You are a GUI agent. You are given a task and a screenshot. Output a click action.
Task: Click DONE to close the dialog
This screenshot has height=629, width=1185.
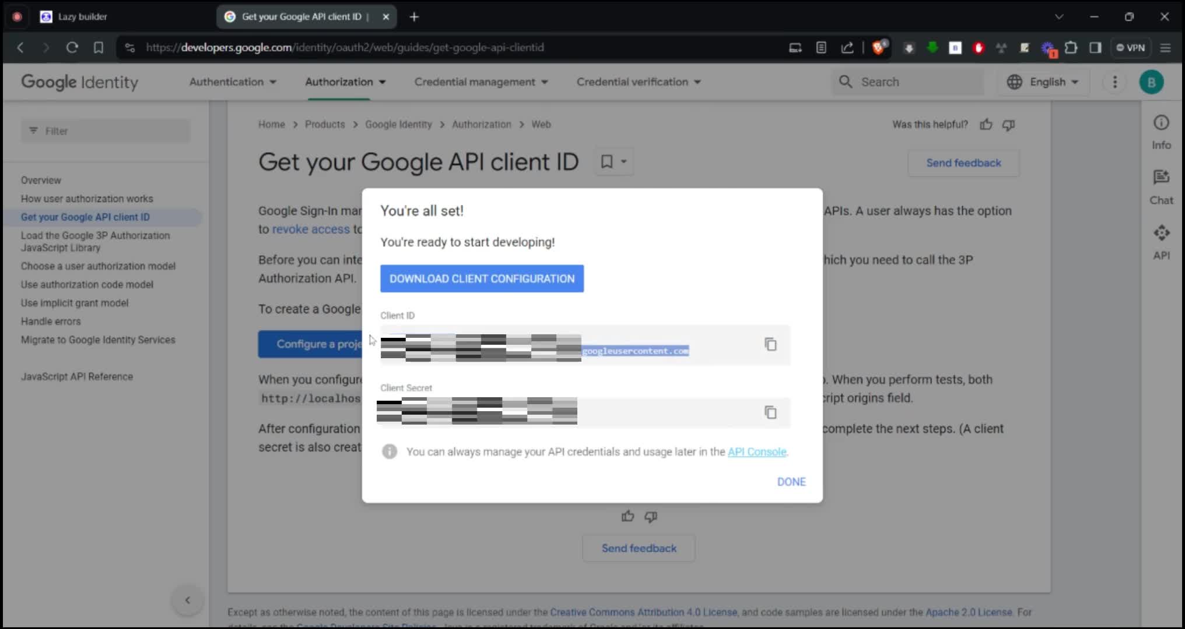click(x=791, y=482)
